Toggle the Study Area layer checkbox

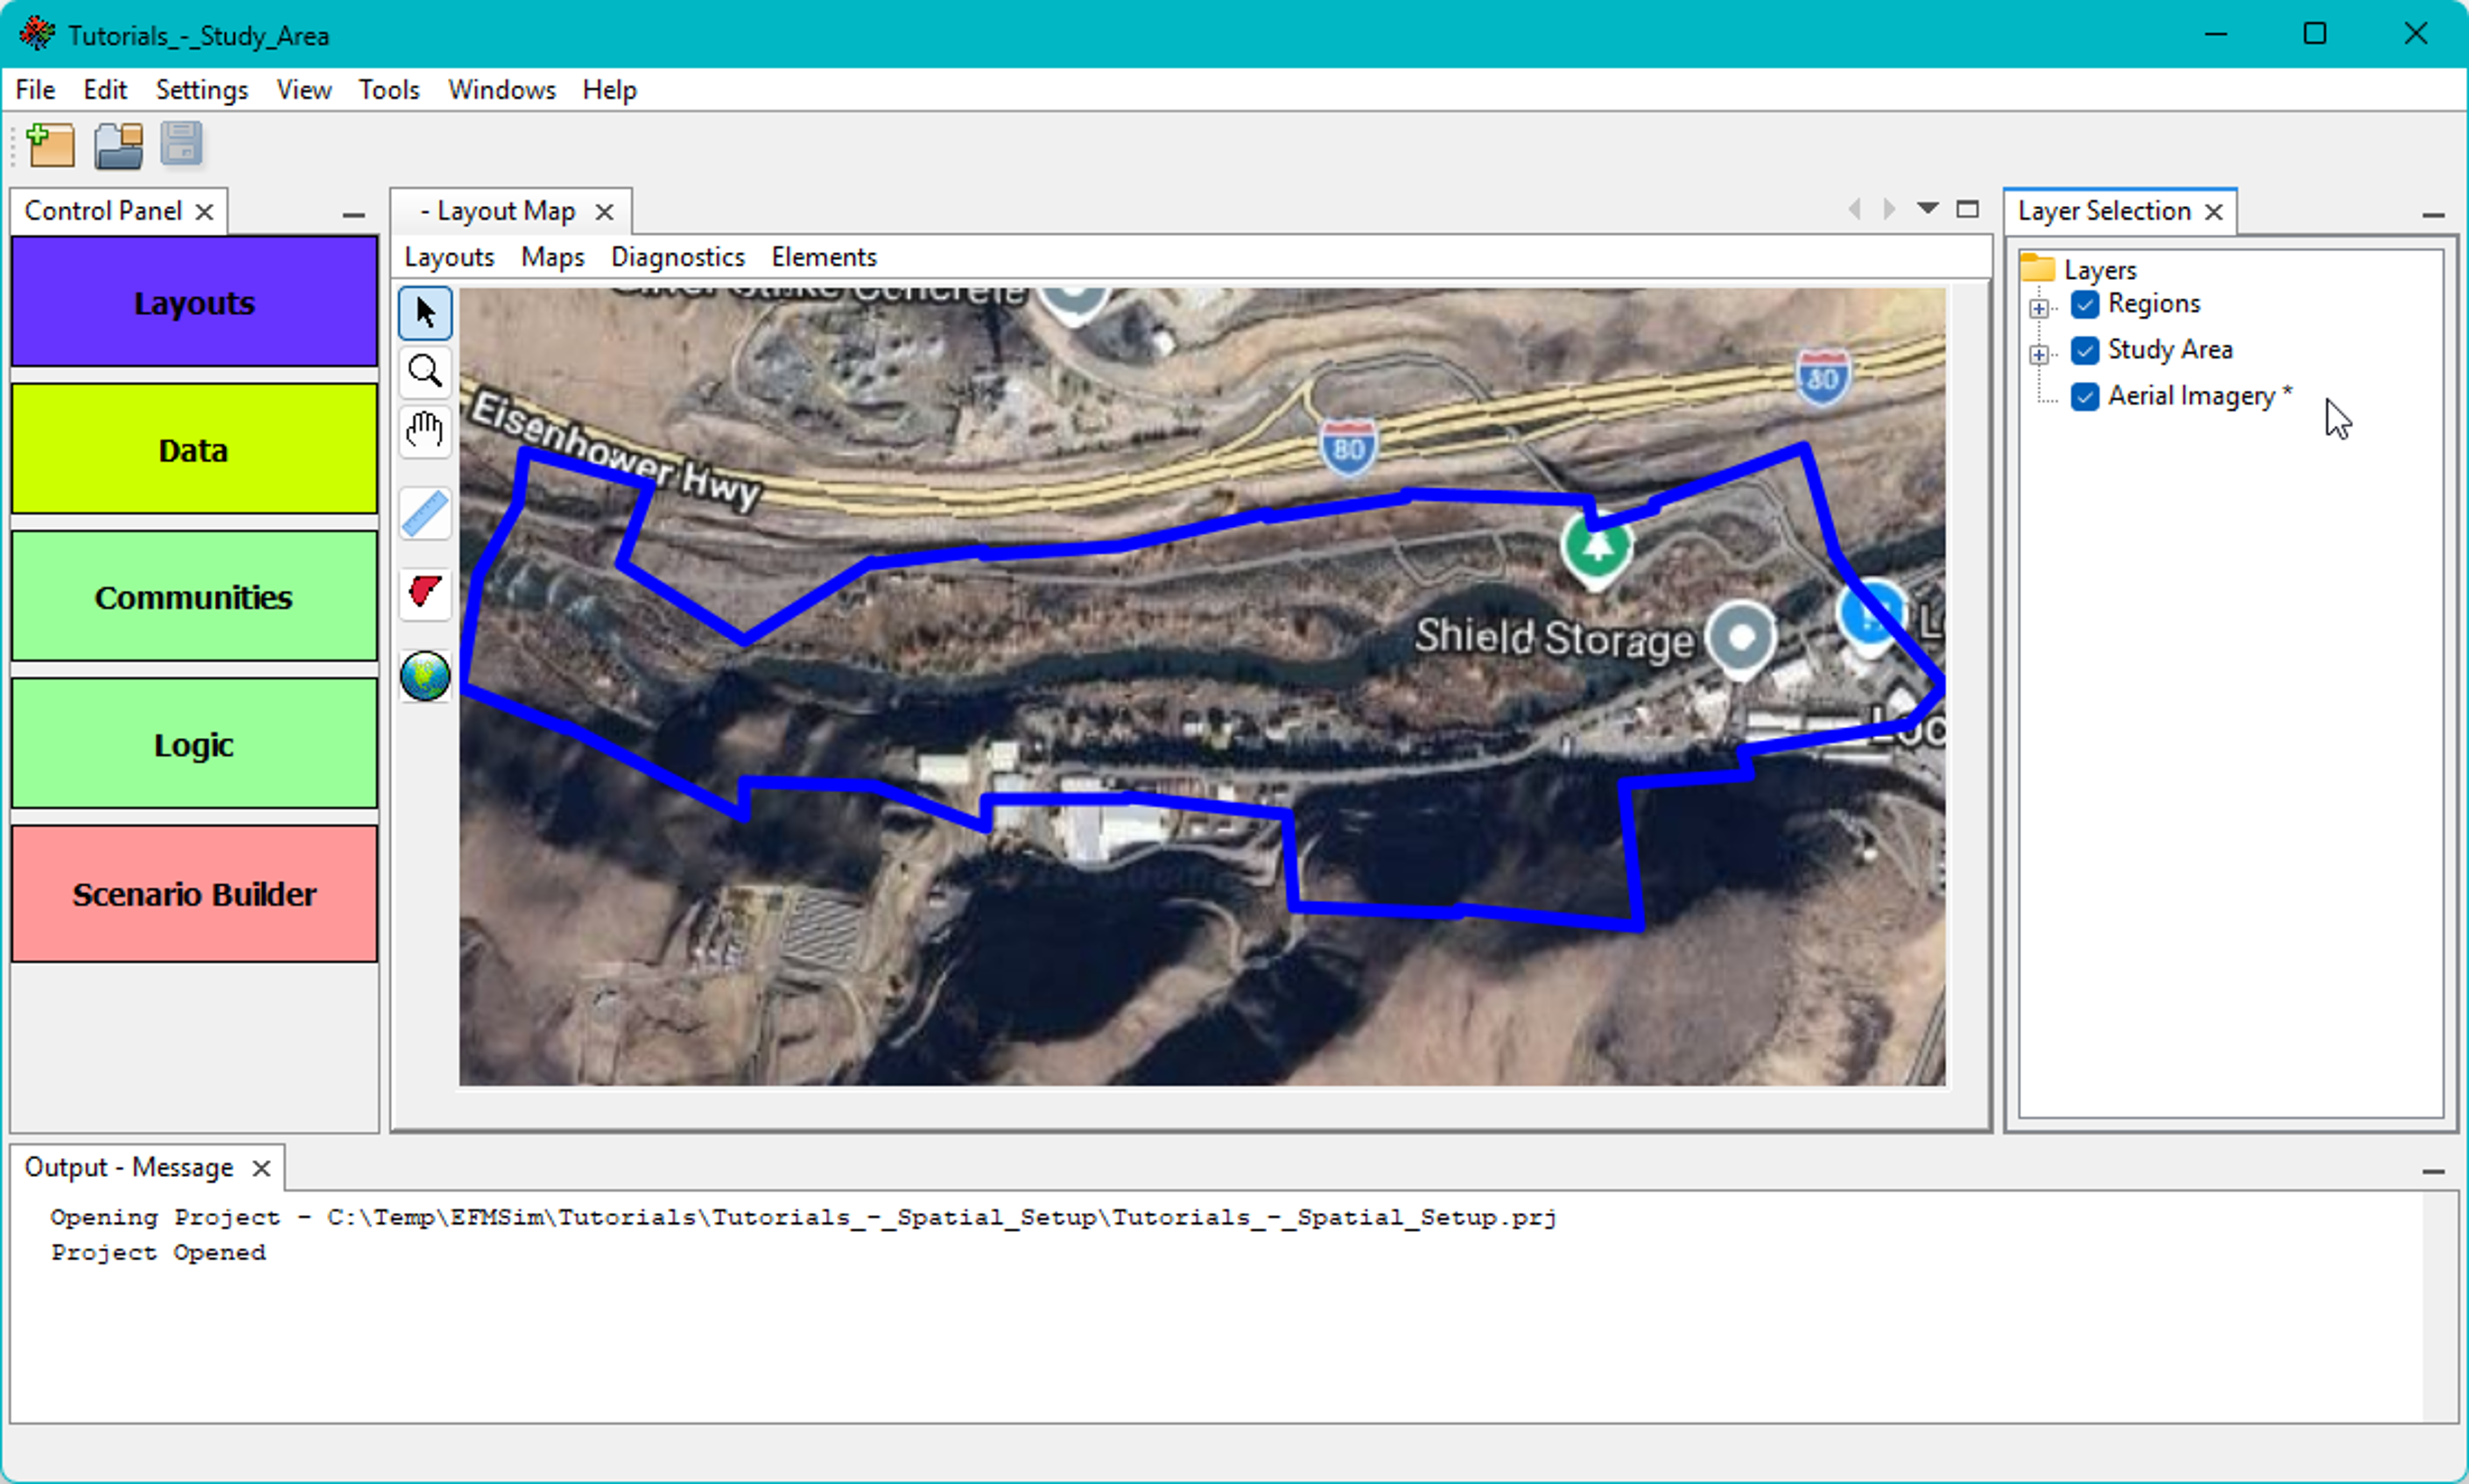point(2085,350)
